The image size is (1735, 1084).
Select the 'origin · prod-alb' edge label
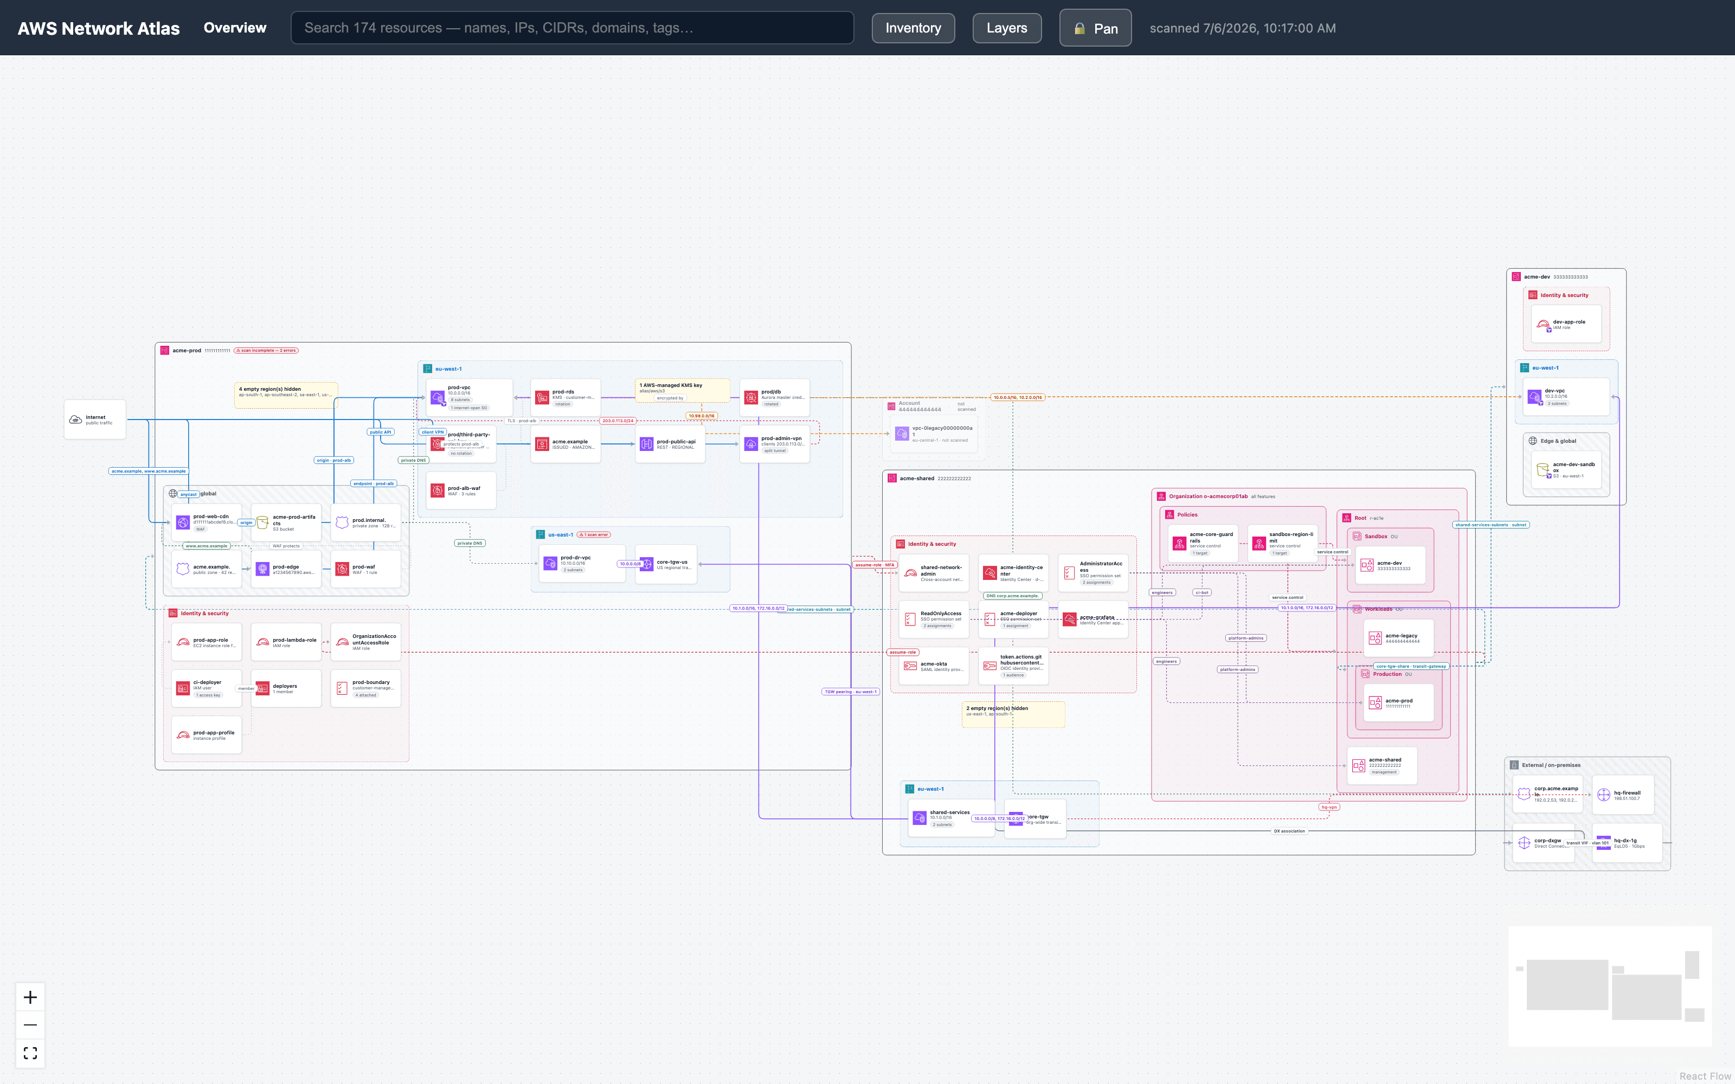coord(334,460)
